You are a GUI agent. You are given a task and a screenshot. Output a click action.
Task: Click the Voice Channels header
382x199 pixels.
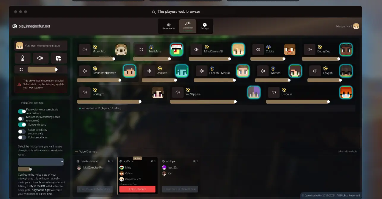88,152
